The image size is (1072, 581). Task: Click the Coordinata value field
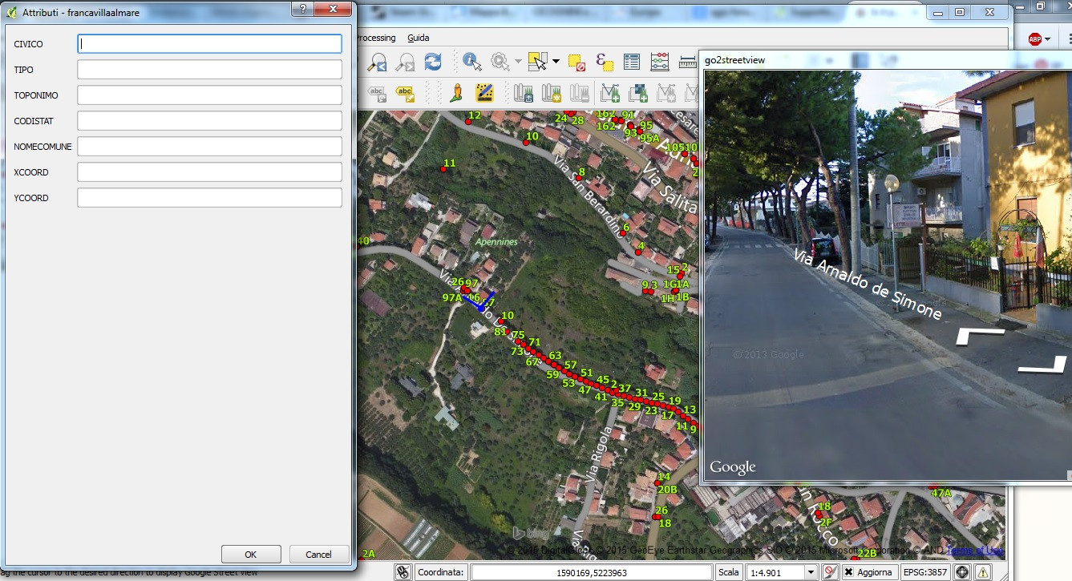click(x=591, y=573)
